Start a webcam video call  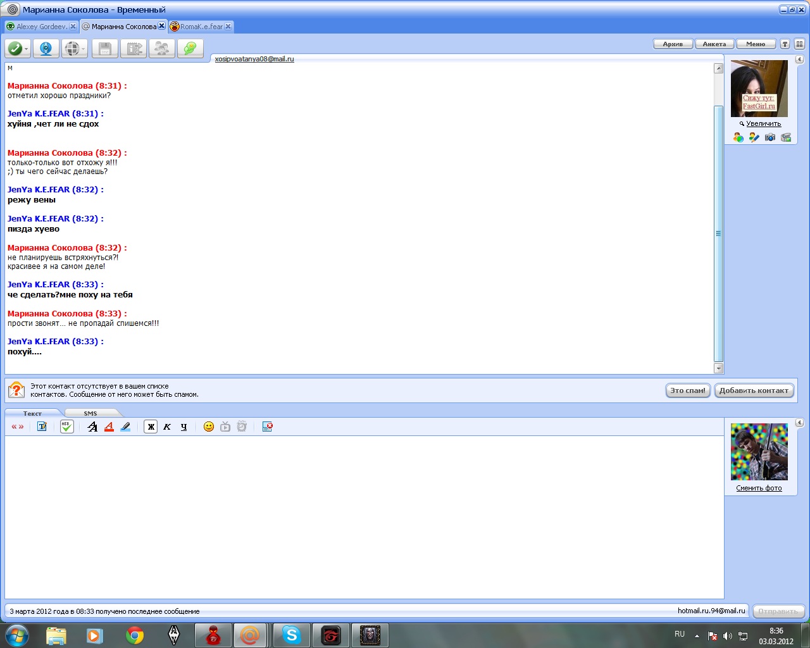click(46, 49)
